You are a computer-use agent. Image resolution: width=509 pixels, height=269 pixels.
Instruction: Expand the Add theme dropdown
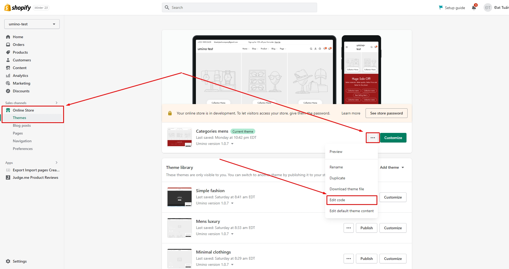tap(392, 167)
